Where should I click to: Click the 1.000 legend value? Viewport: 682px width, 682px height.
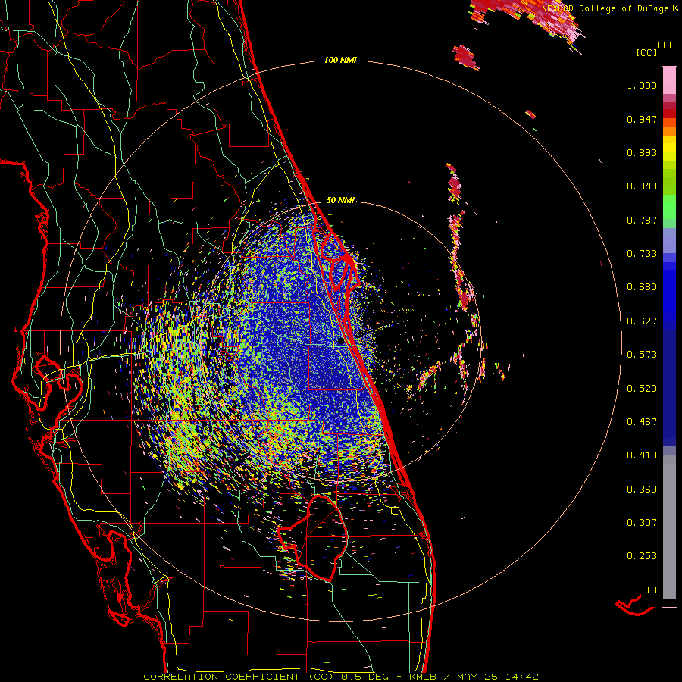pos(642,85)
